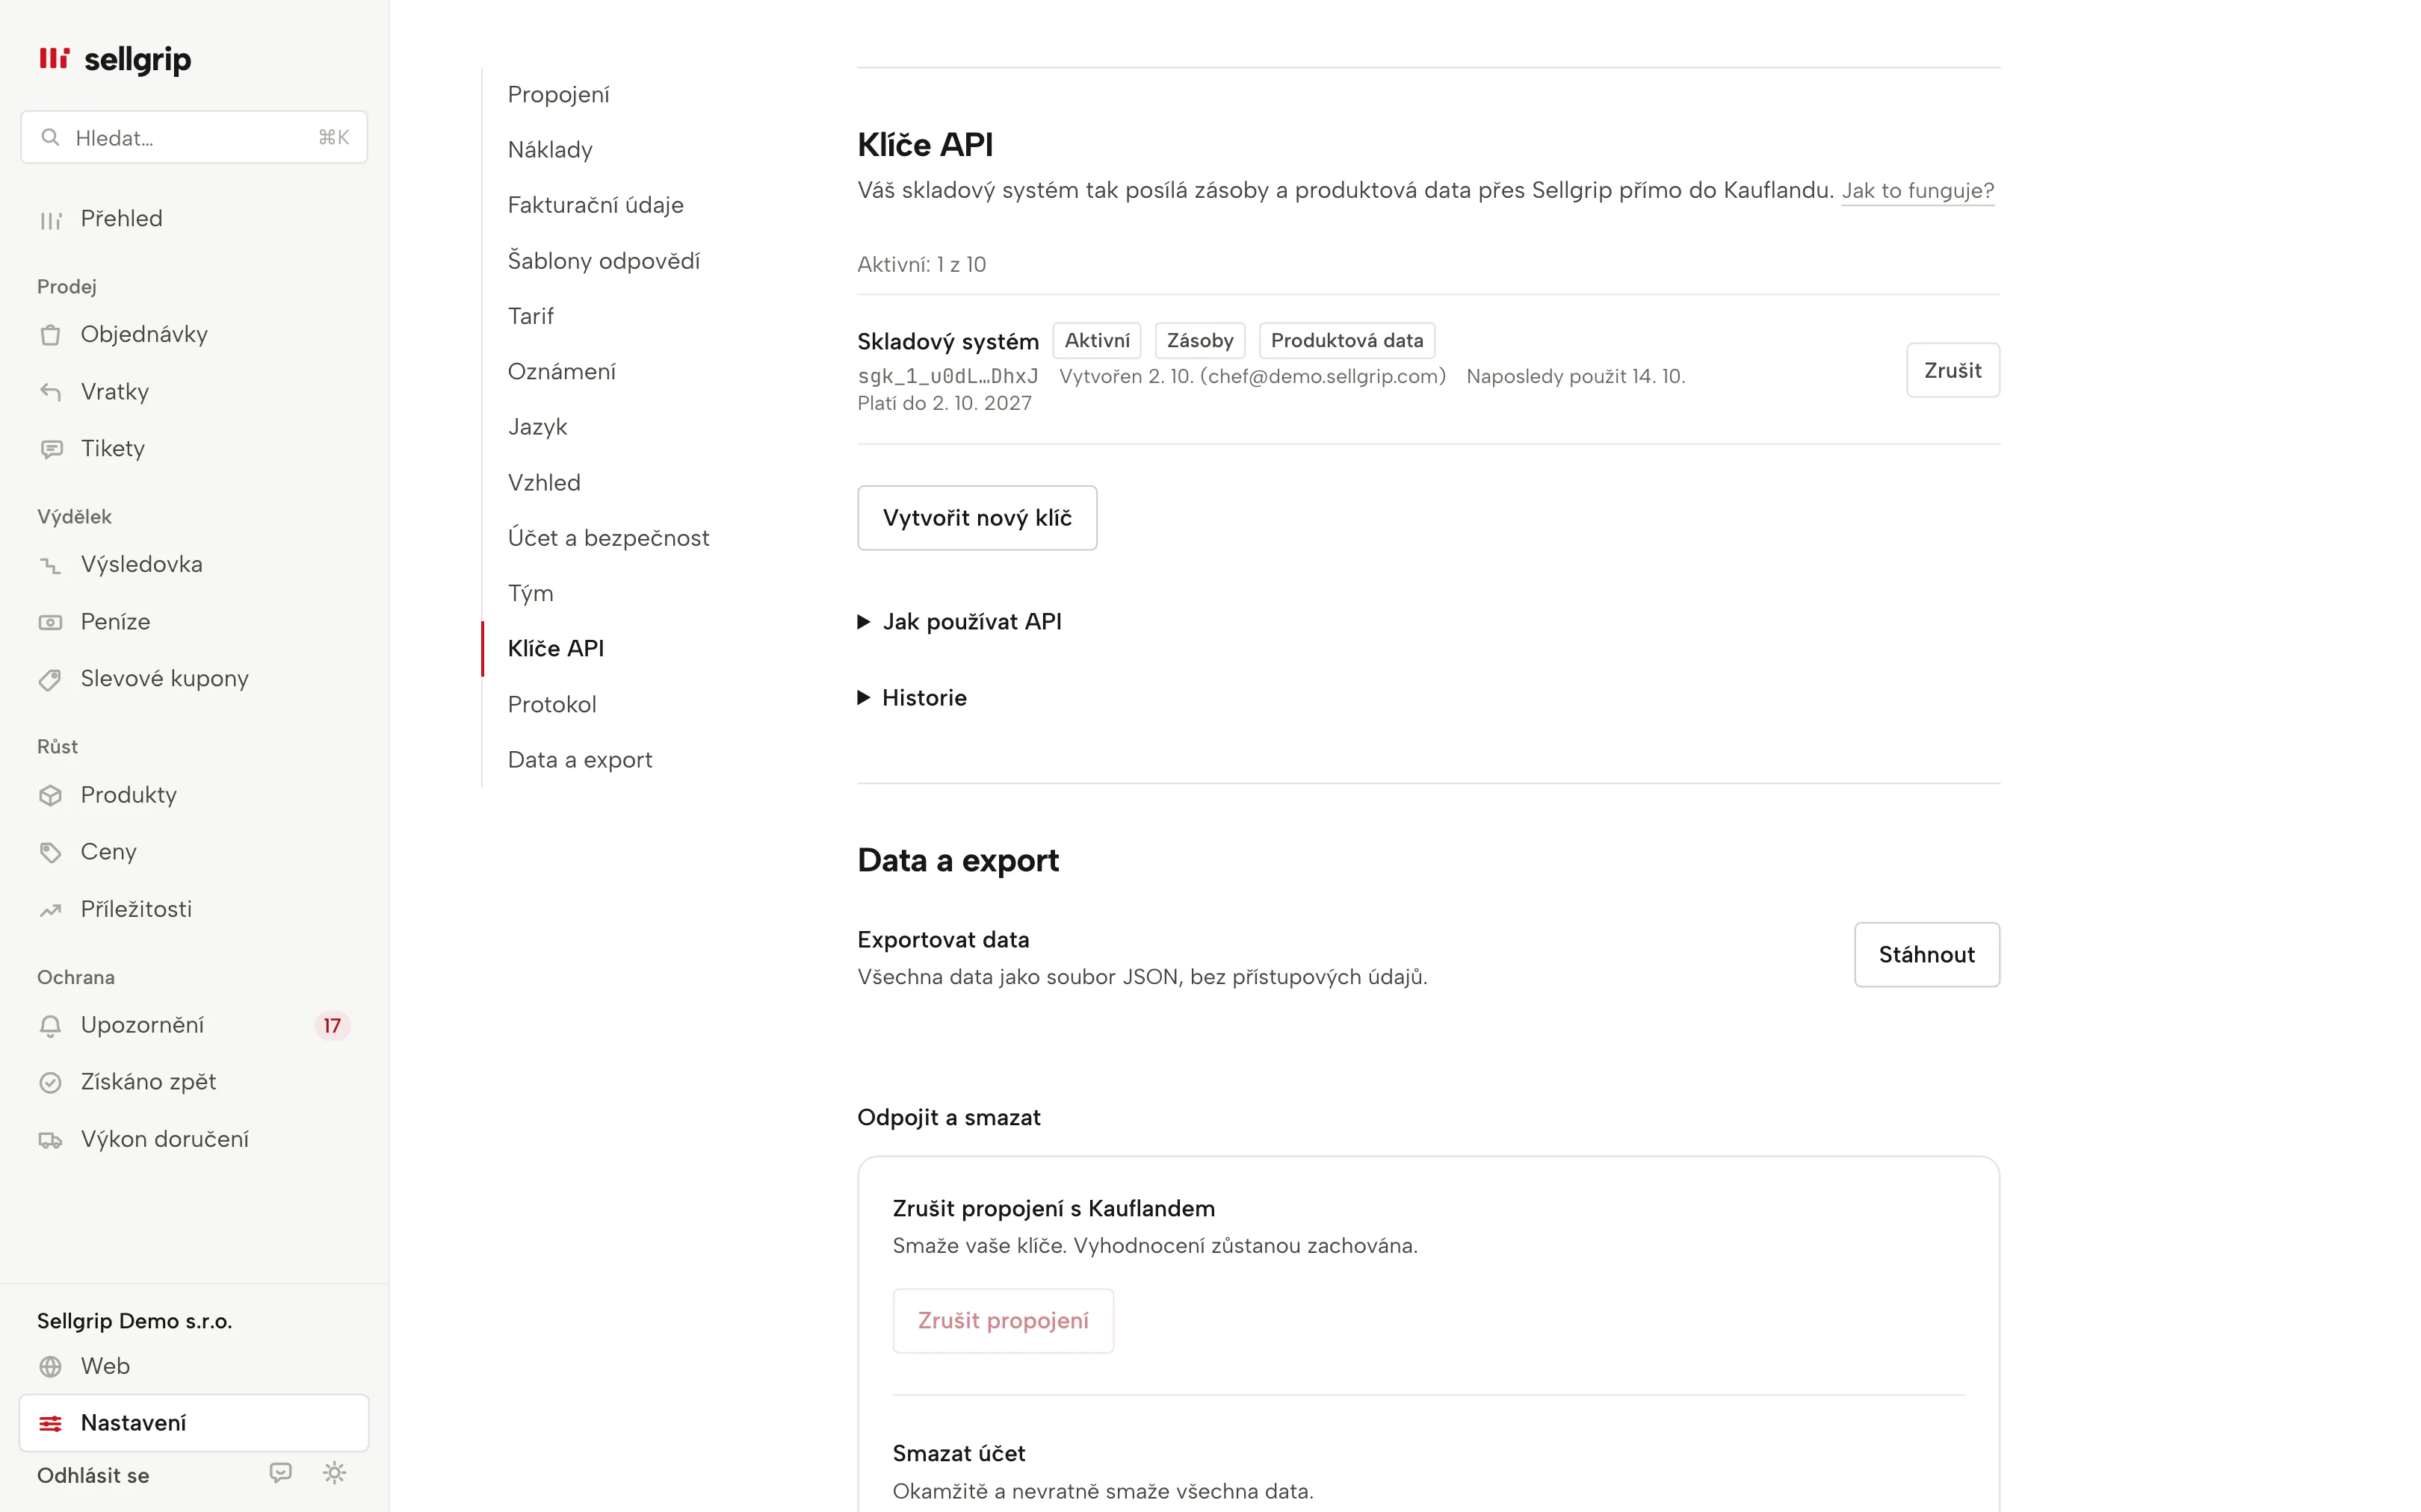This screenshot has height=1512, width=2421.
Task: Open Upozornění via its bell icon
Action: 50,1025
